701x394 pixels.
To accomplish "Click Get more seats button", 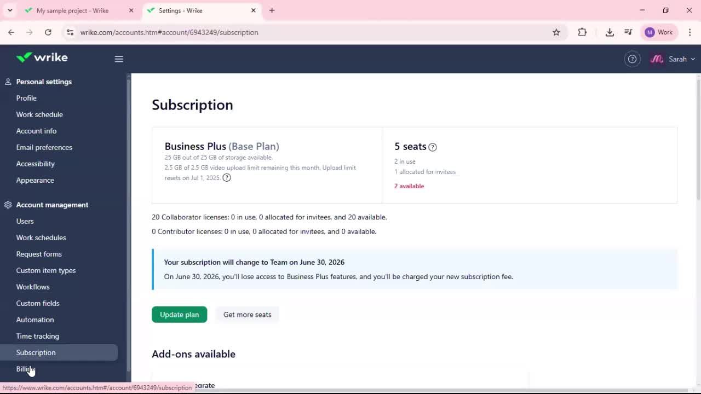I will coord(247,315).
